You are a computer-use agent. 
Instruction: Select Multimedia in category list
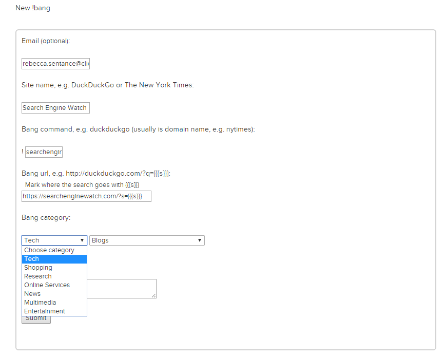[x=40, y=303]
